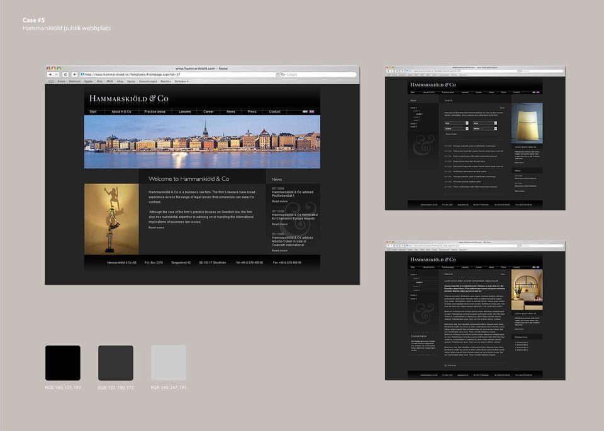604x431 pixels.
Task: Open the Nordea bookmark in the home window
Action: click(165, 82)
